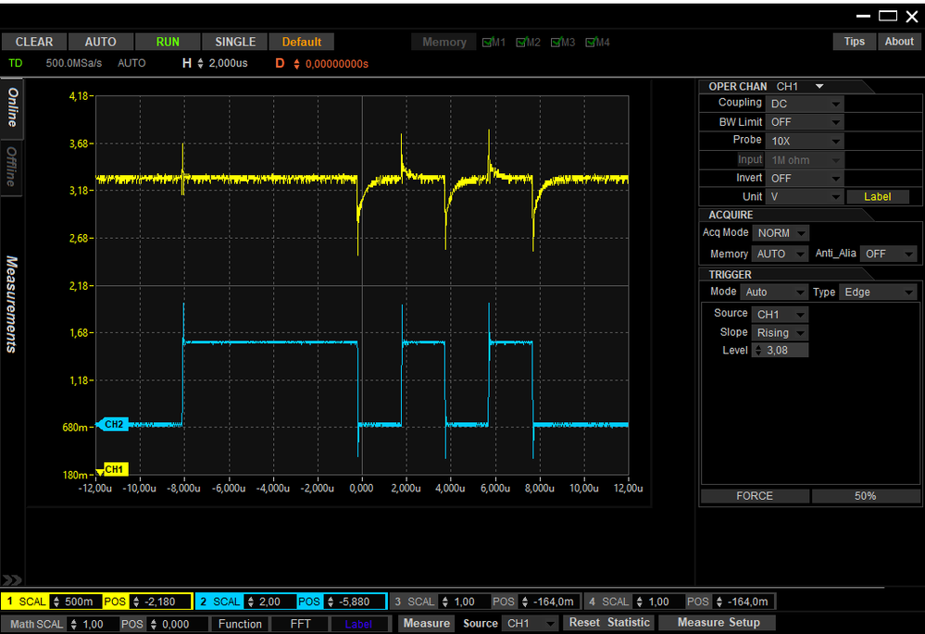Screen dimensions: 925x634
Task: Open Measure Setup
Action: 718,623
